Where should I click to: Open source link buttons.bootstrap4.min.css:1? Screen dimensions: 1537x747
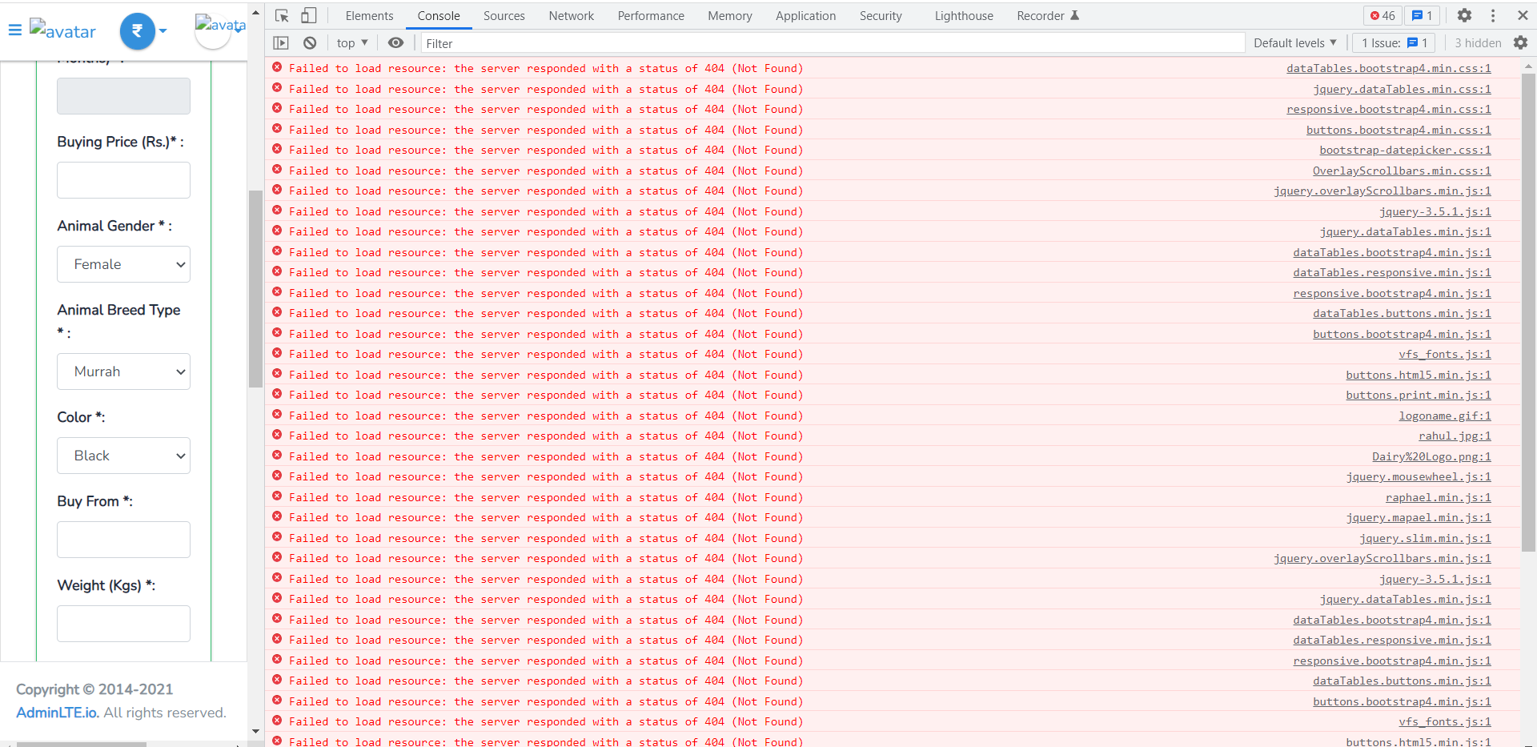1399,131
